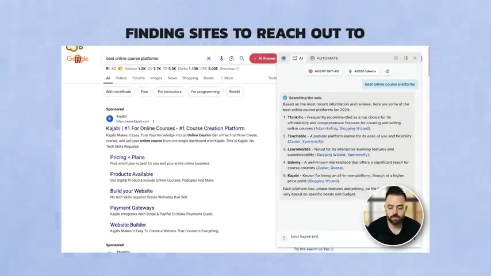Open the Google logo homepage
Screen dimensions: 491x276
pyautogui.click(x=78, y=58)
